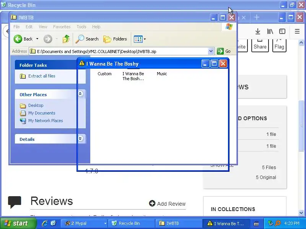
Task: Maximize the I Wanna Be The Boshy window
Action: tap(214, 64)
